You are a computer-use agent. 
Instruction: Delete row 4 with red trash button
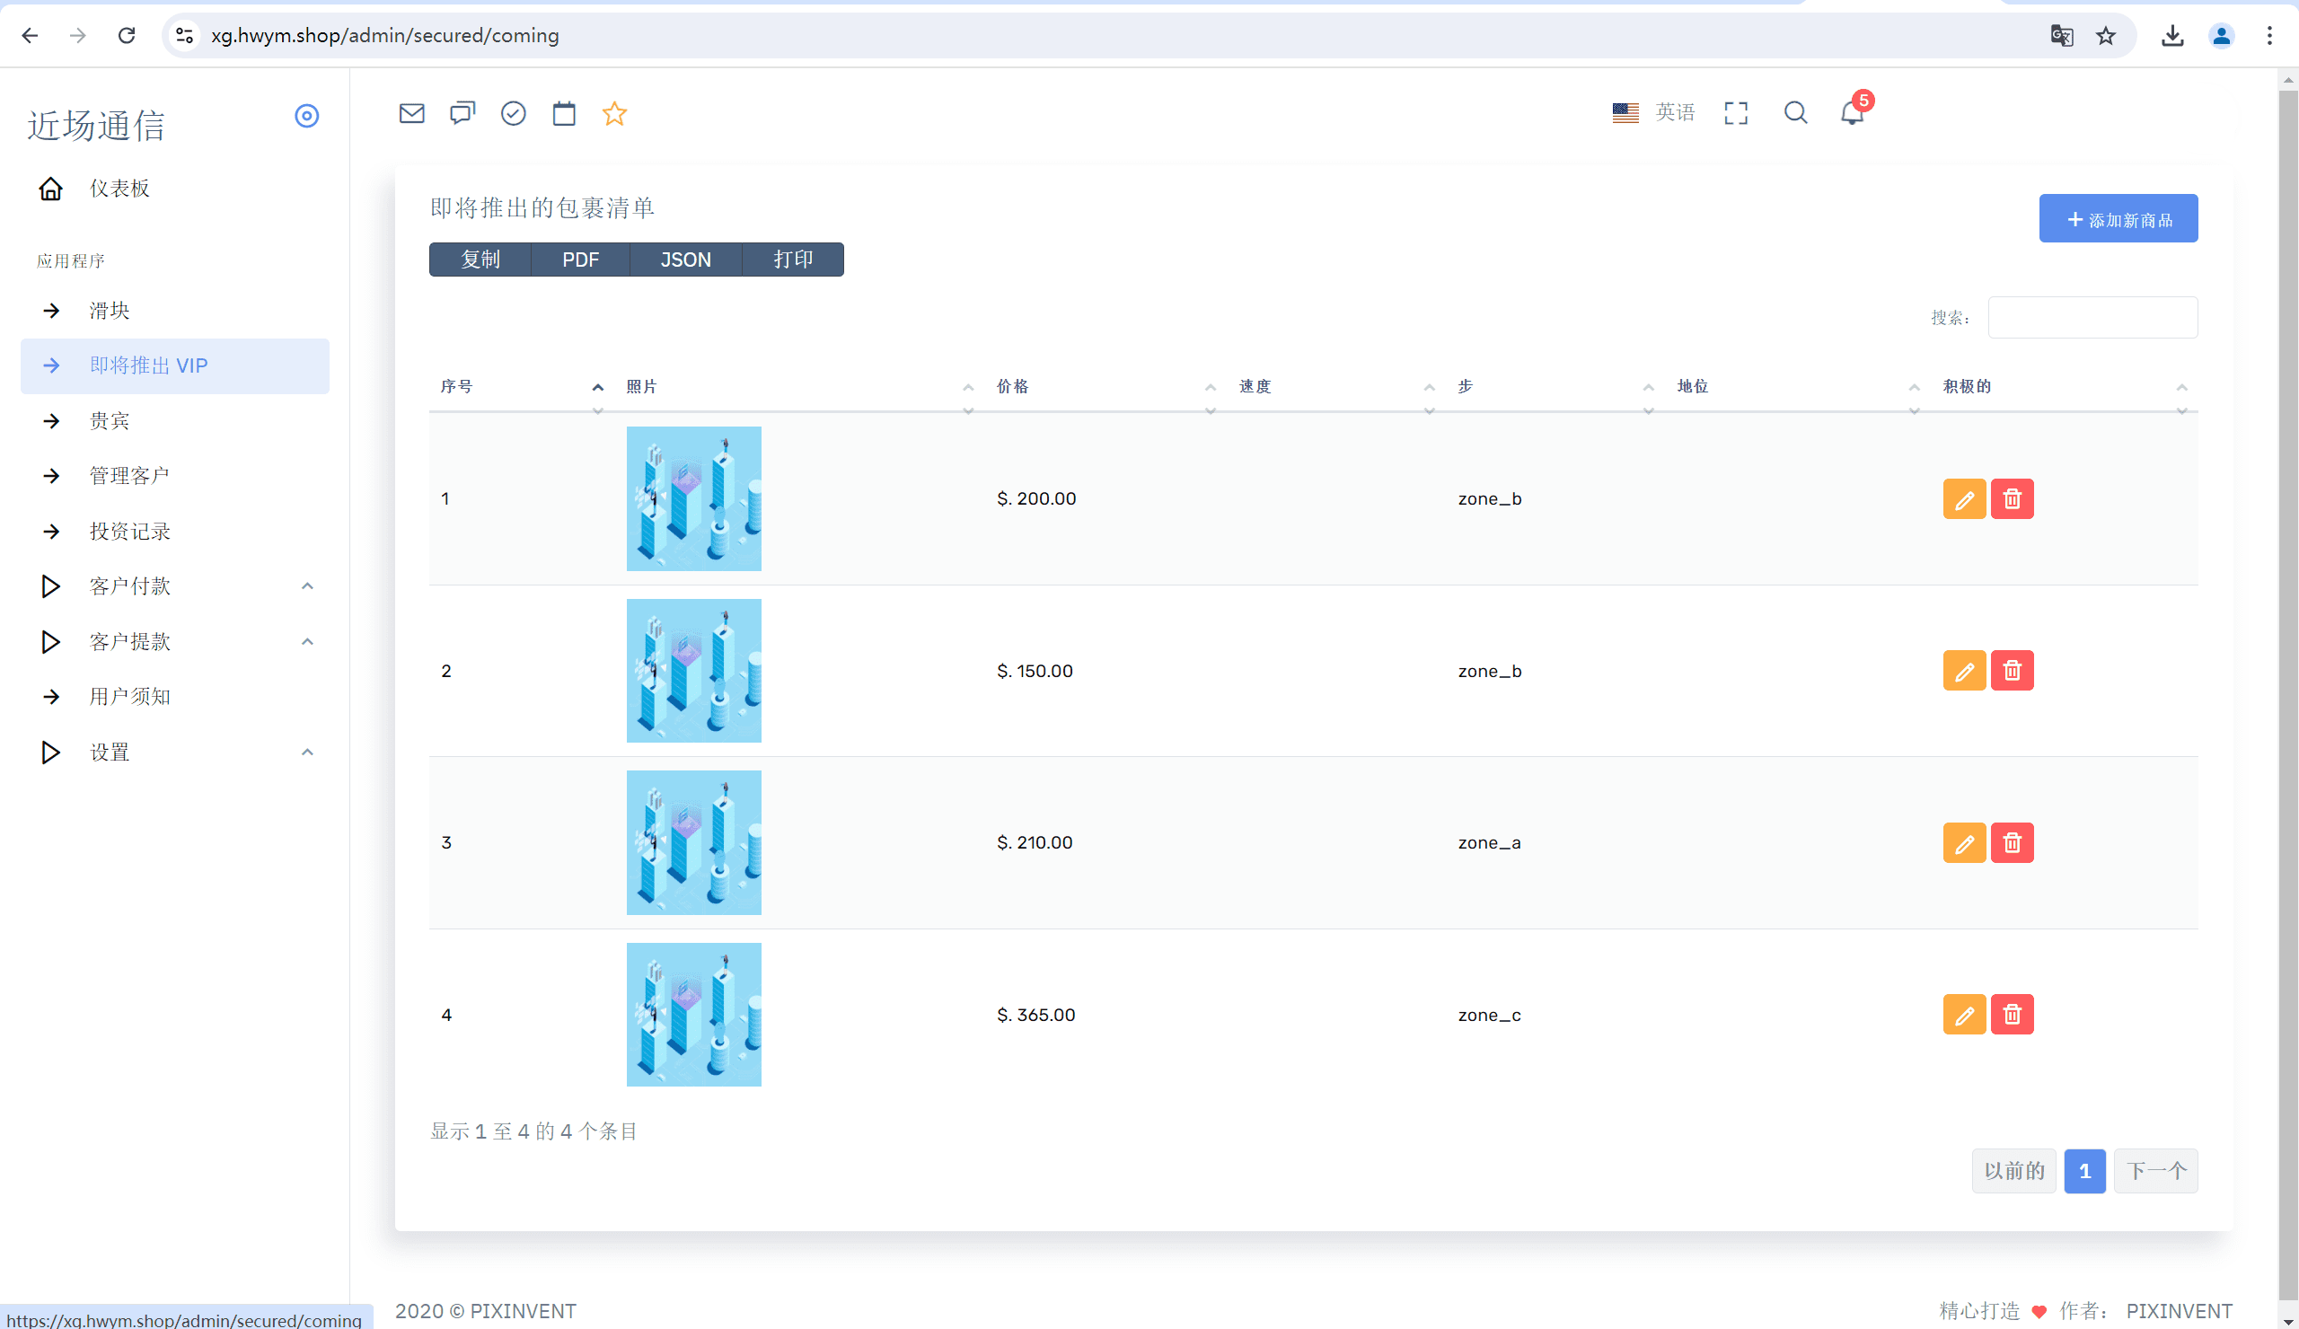tap(2012, 1015)
